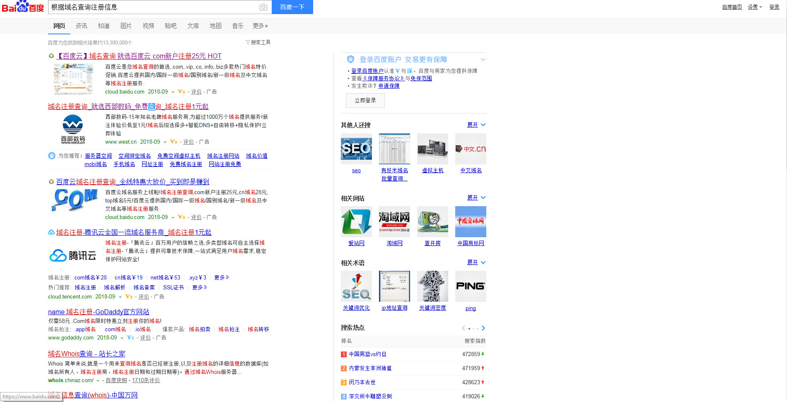Click the Baidu logo
The width and height of the screenshot is (787, 402).
pyautogui.click(x=23, y=7)
